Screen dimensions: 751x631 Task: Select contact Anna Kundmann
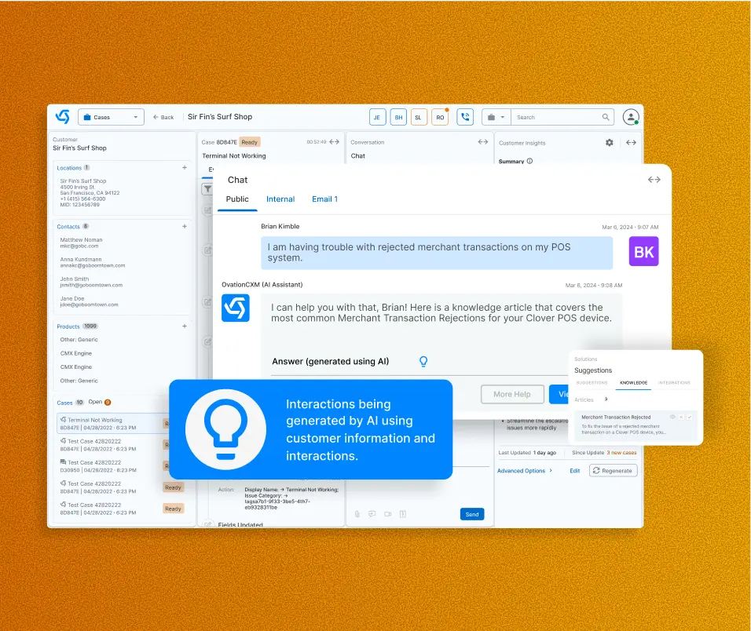[x=93, y=262]
